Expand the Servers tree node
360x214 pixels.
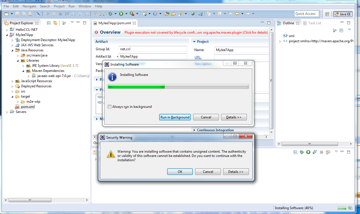pyautogui.click(x=7, y=112)
